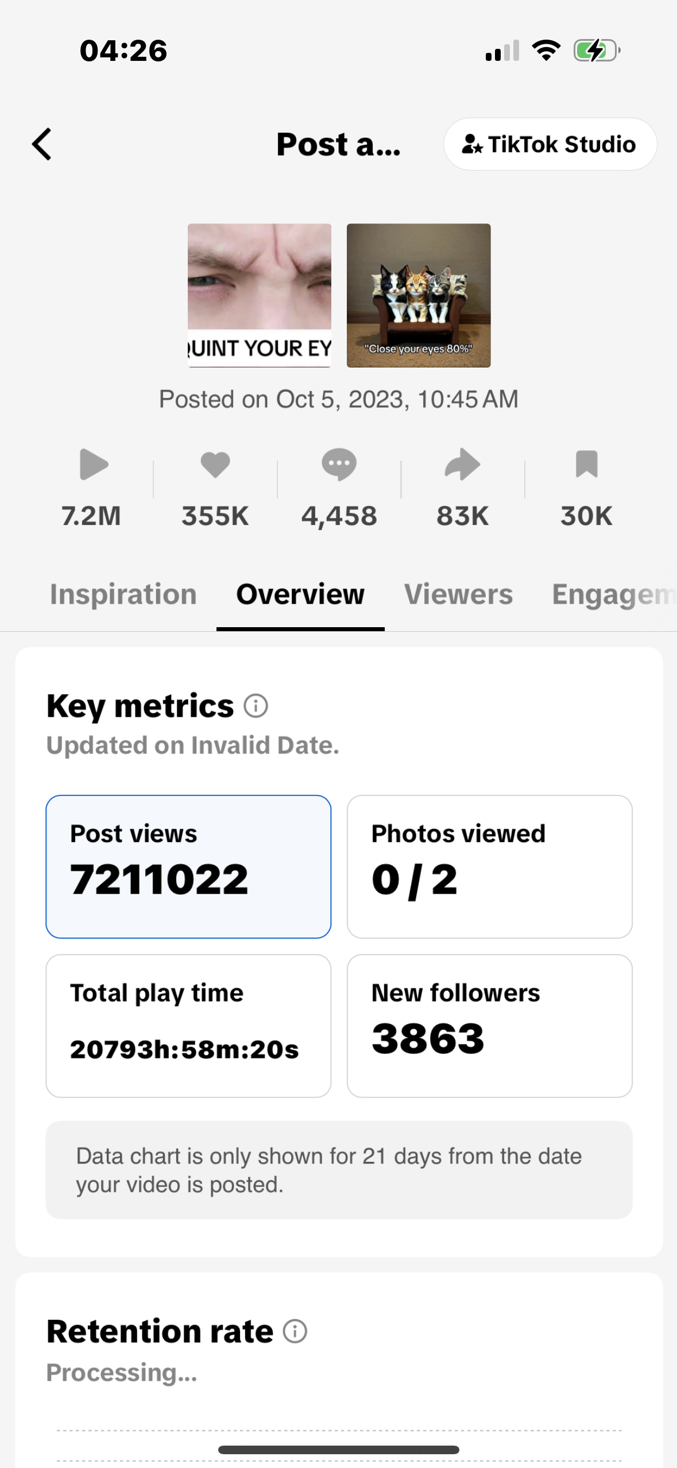Tap the battery charging status icon
This screenshot has width=677, height=1468.
coord(597,51)
